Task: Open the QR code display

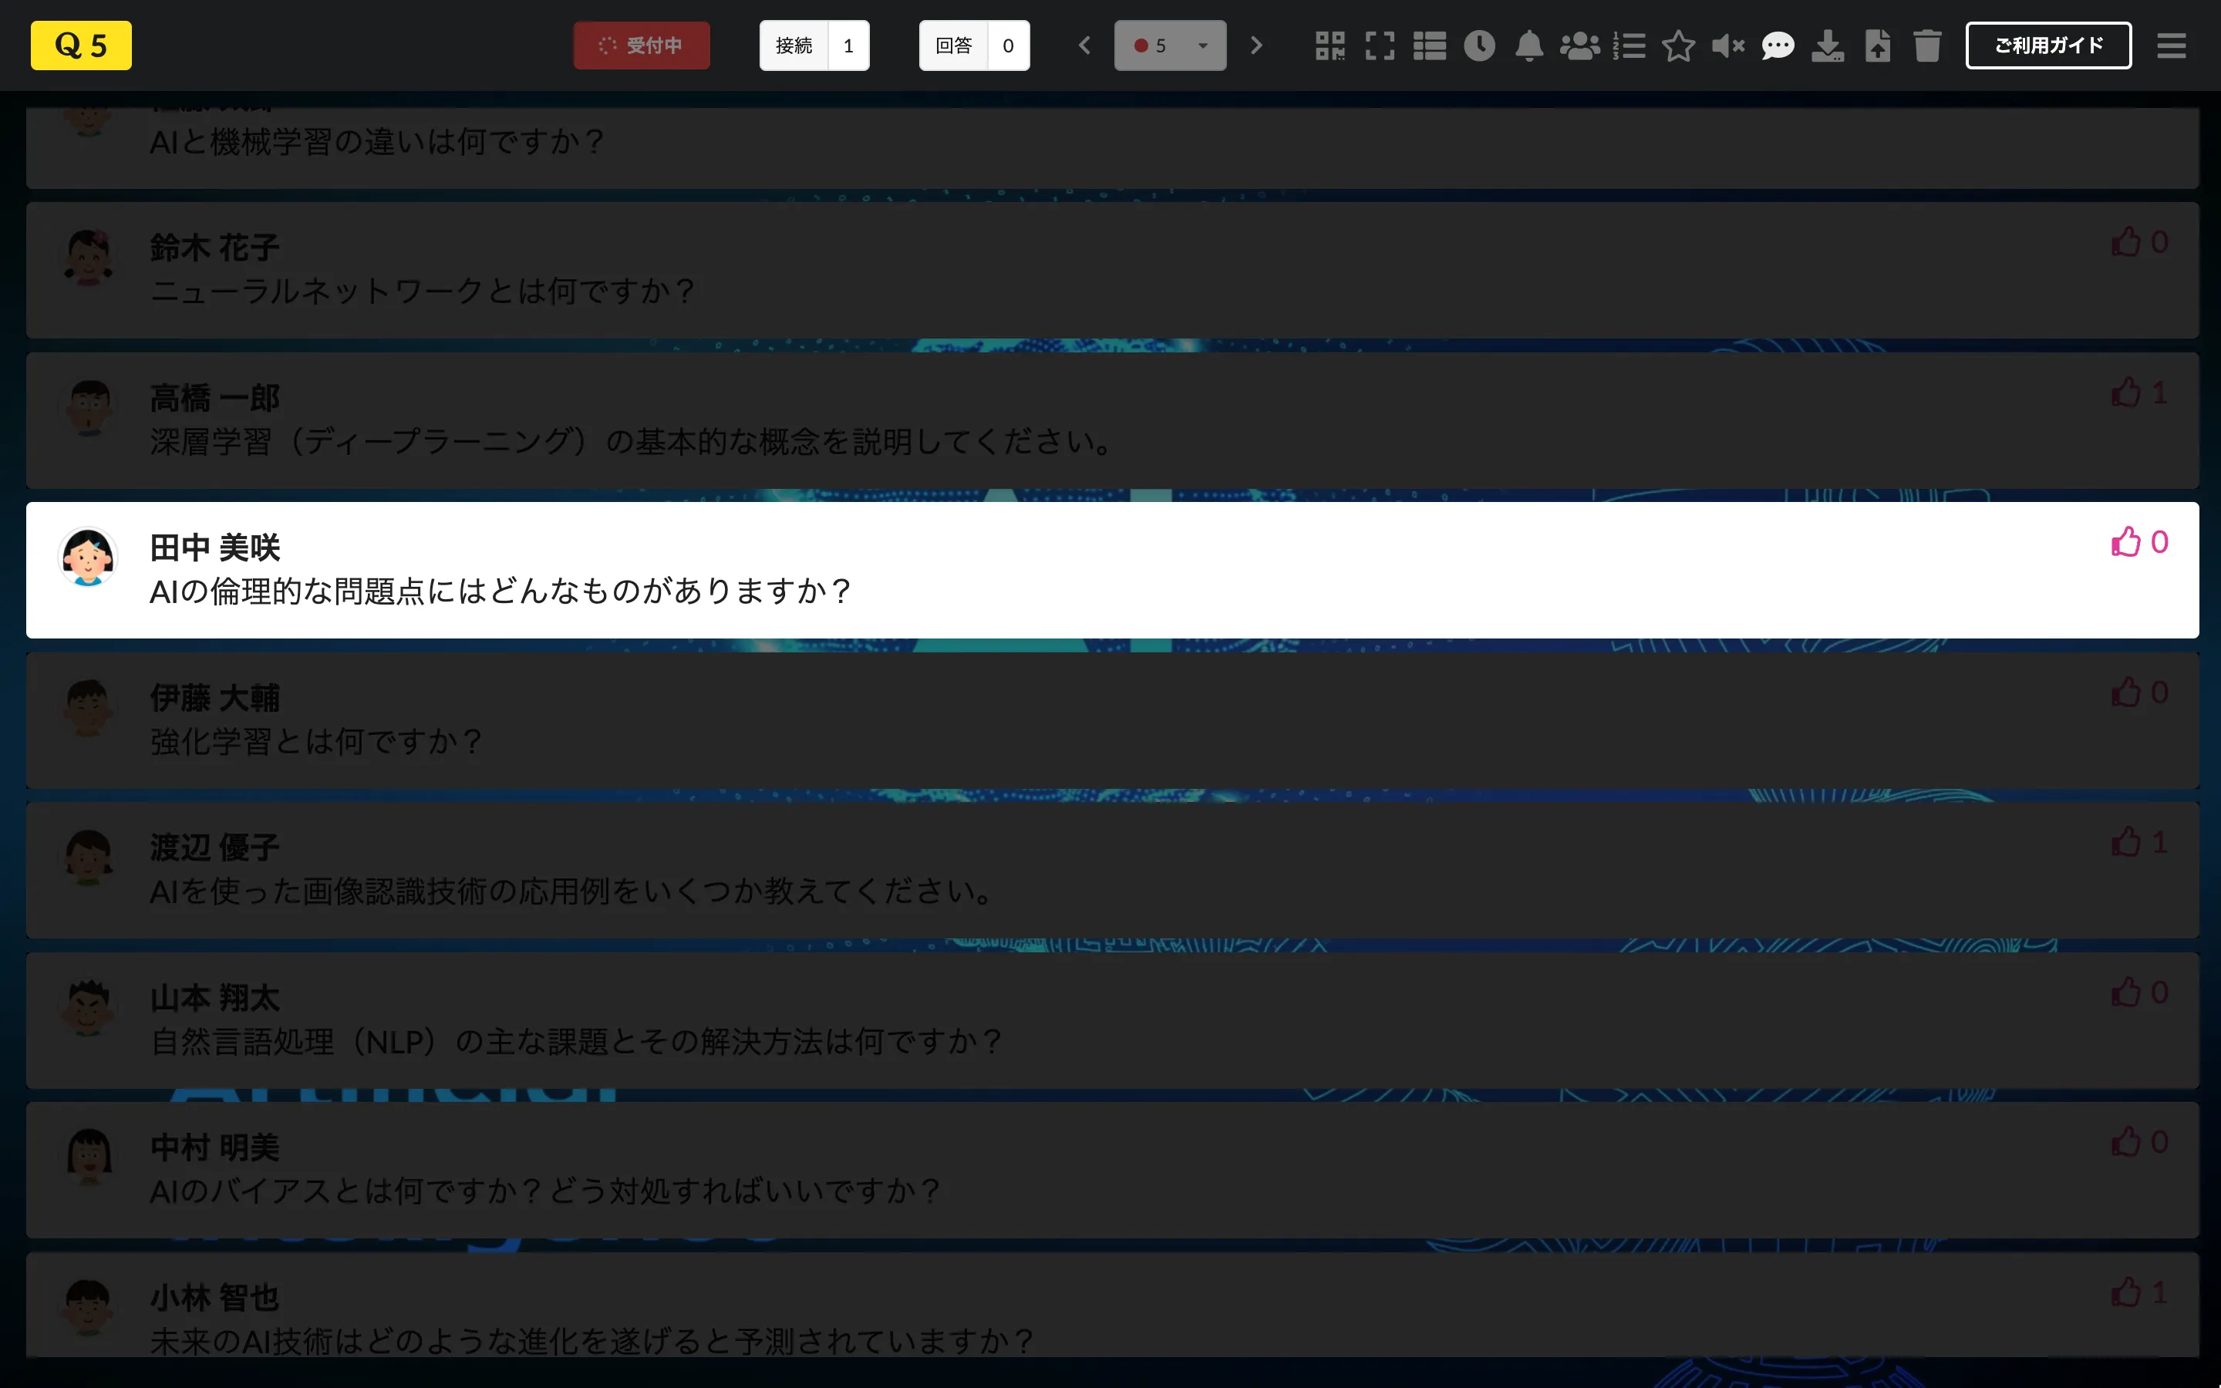Action: [x=1332, y=45]
